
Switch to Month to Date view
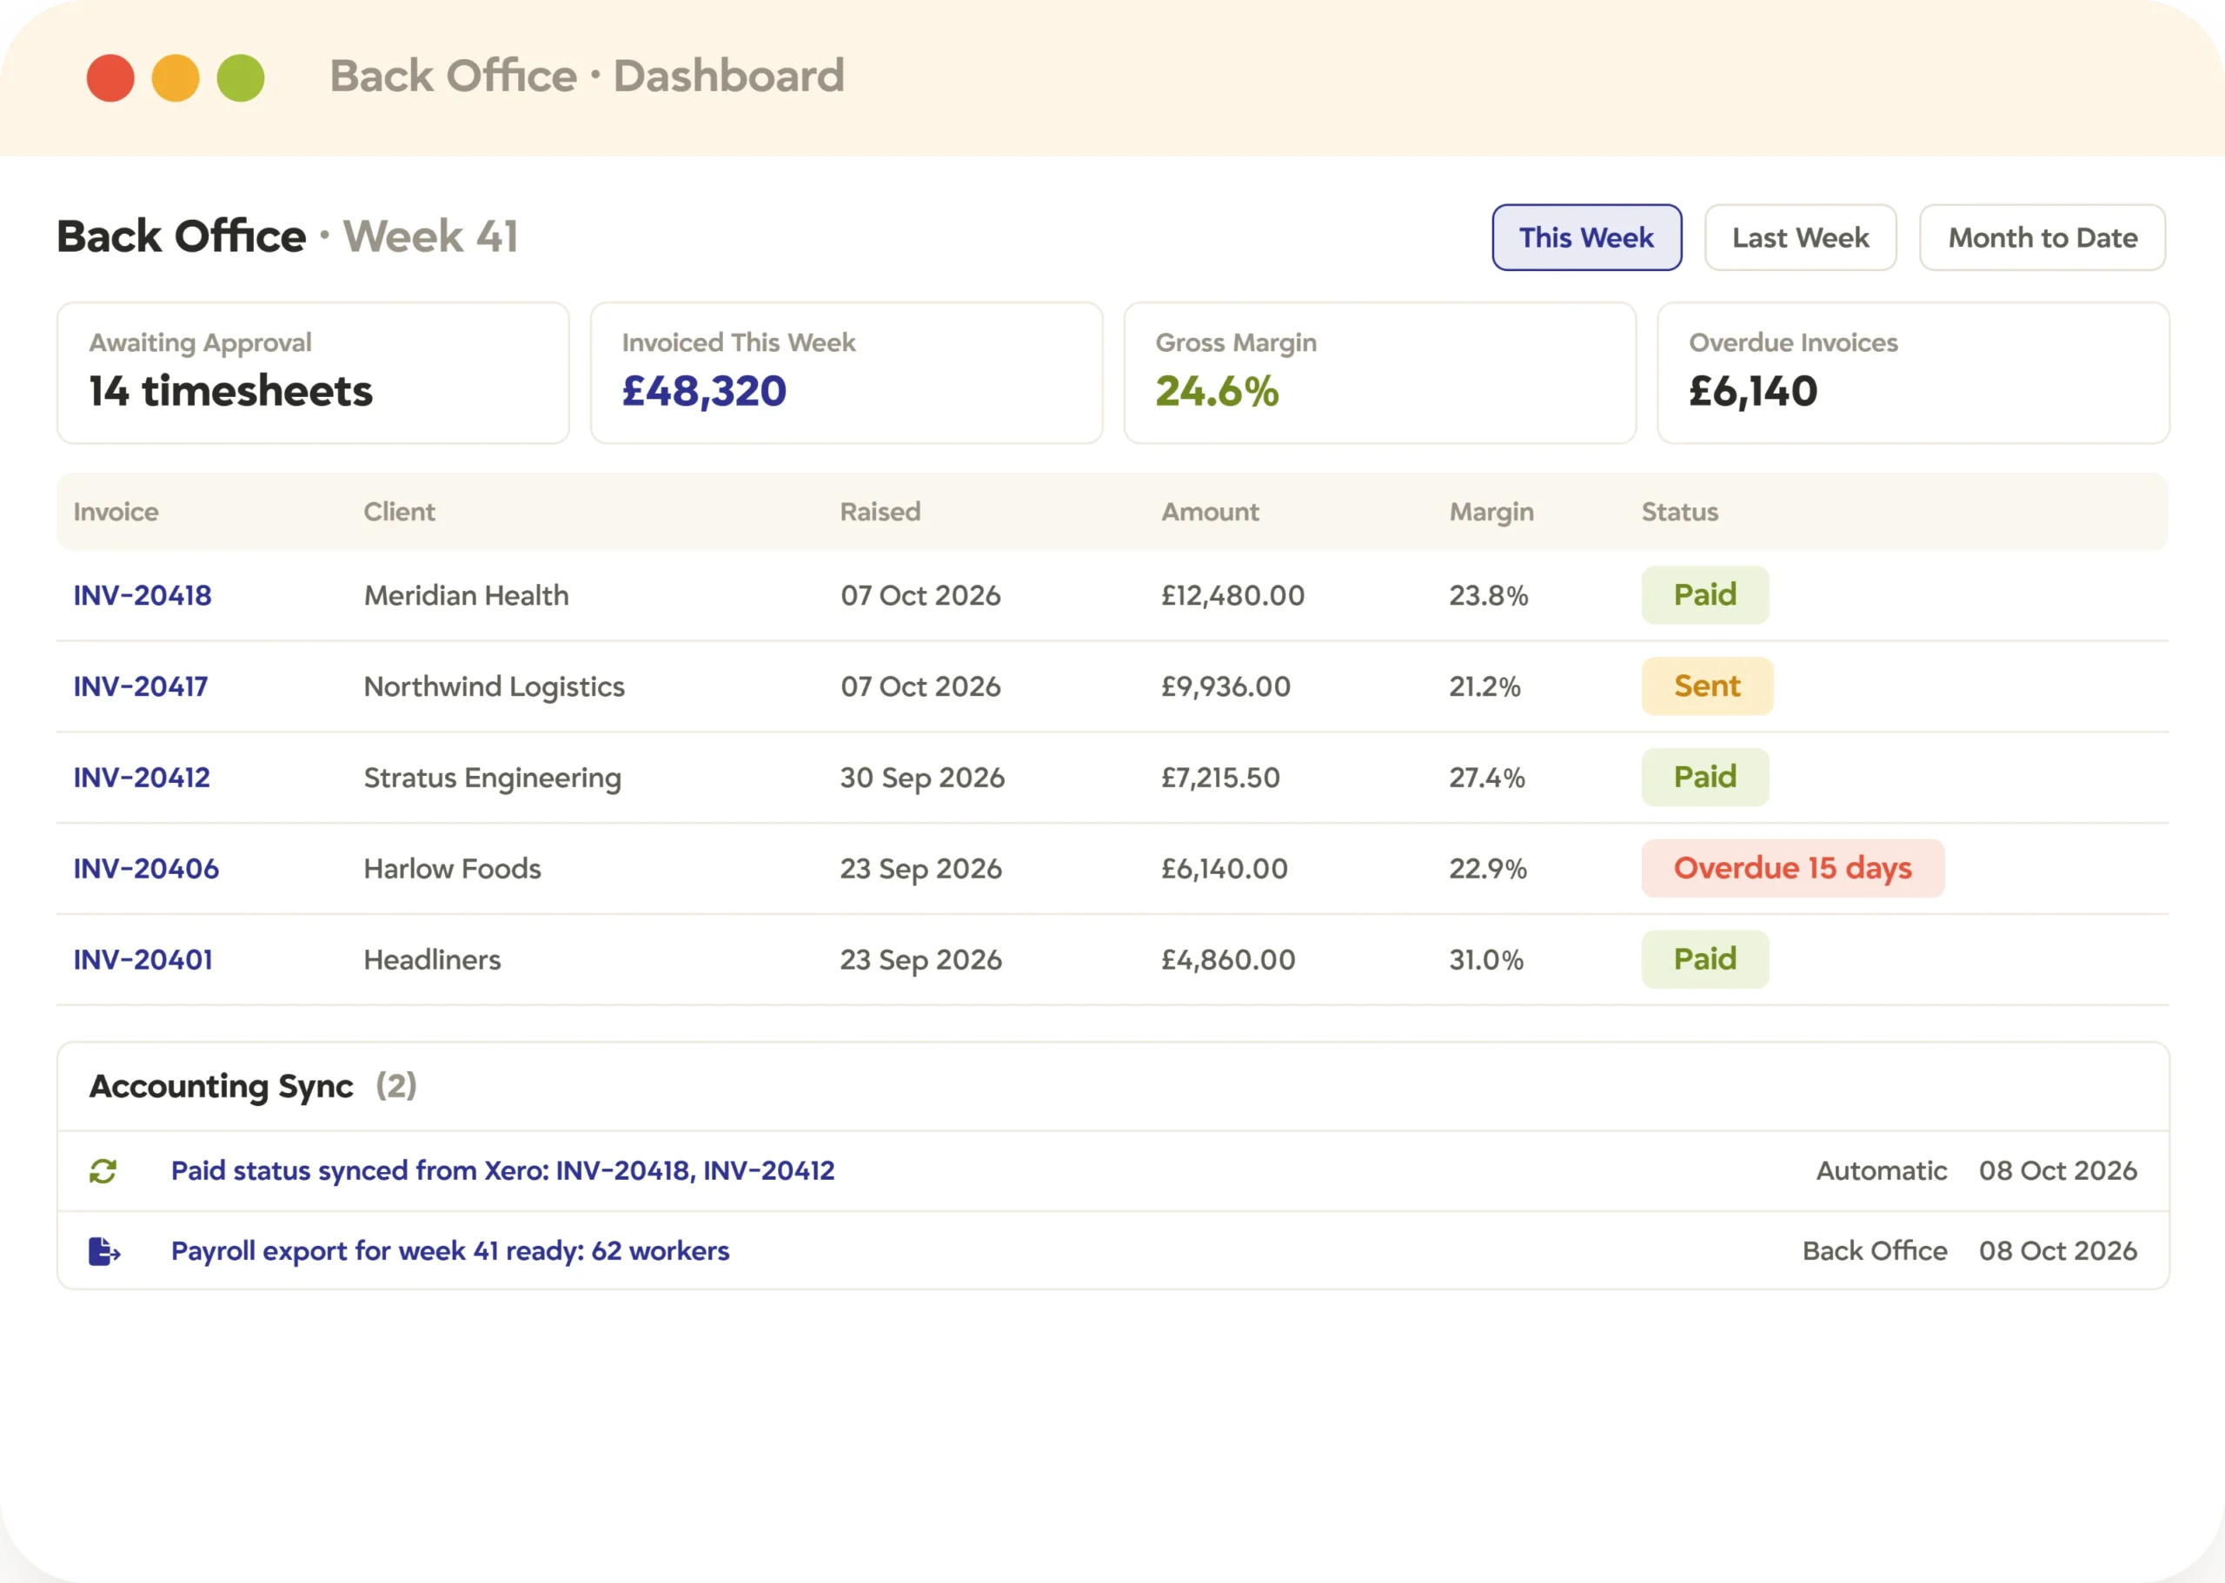point(2042,237)
